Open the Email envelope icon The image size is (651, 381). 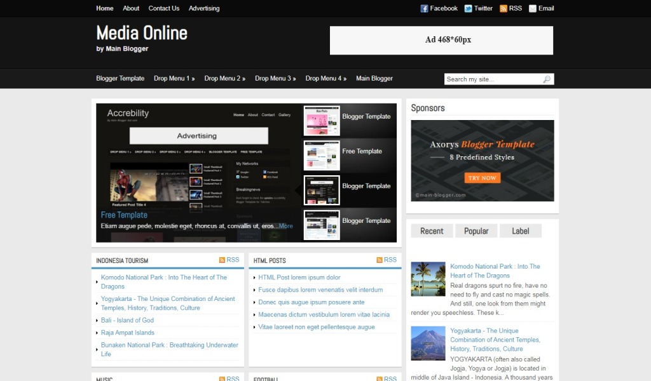pos(533,9)
